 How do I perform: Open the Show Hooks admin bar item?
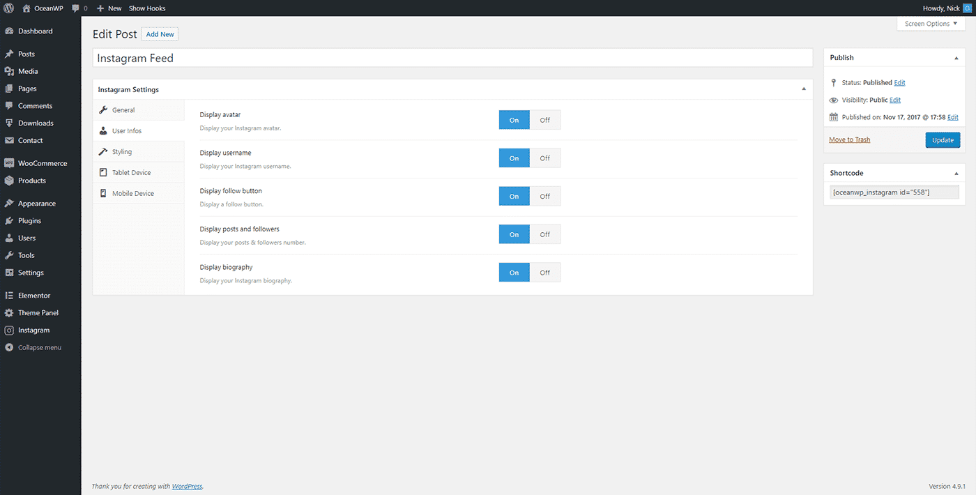[147, 8]
